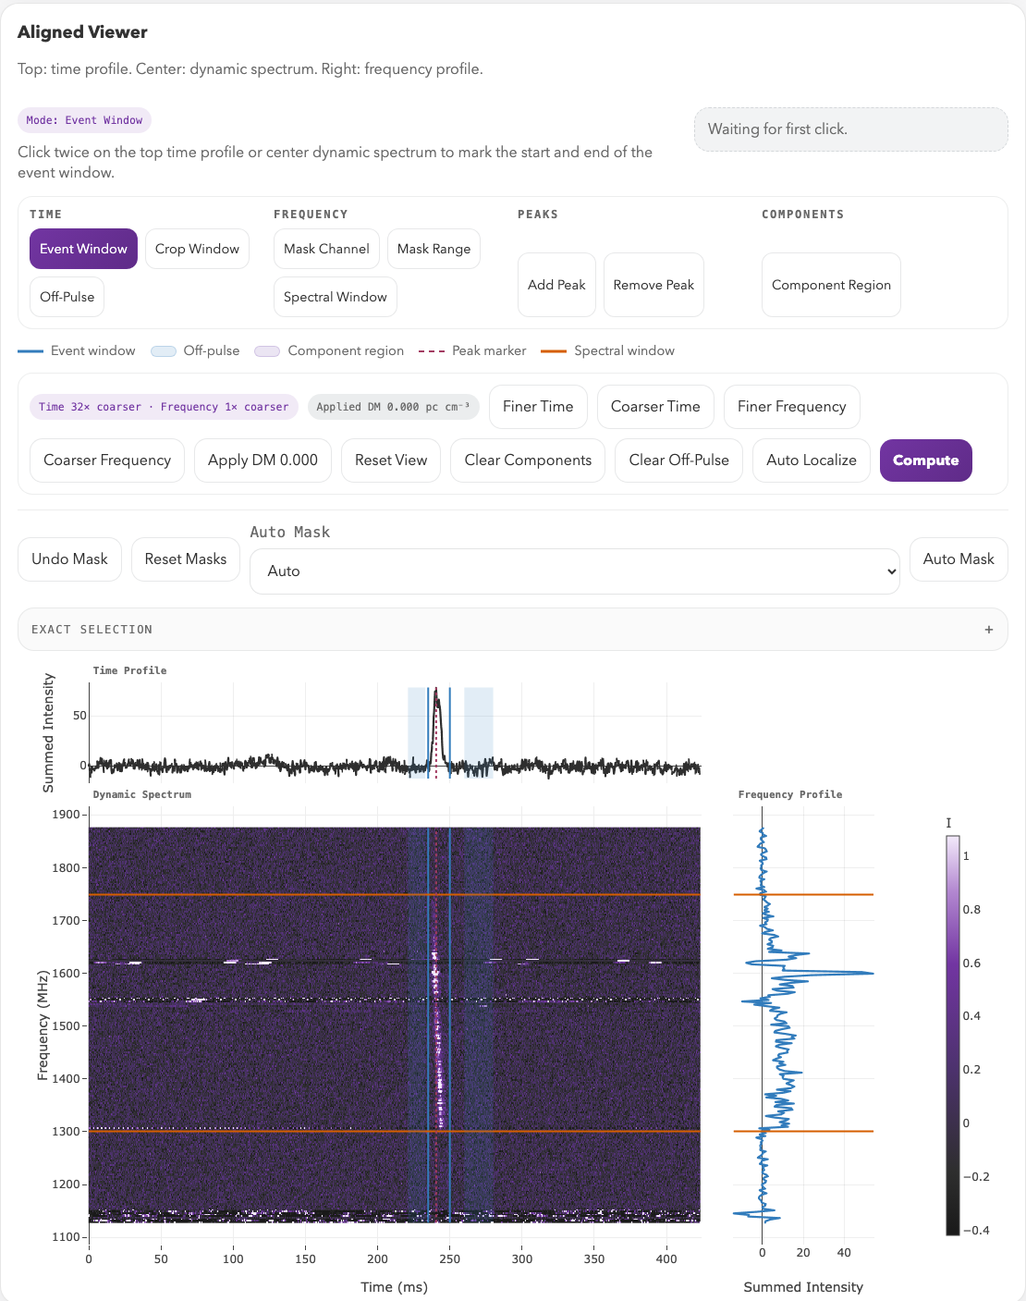Click the Waiting for first click status box
Image resolution: width=1026 pixels, height=1301 pixels.
851,129
